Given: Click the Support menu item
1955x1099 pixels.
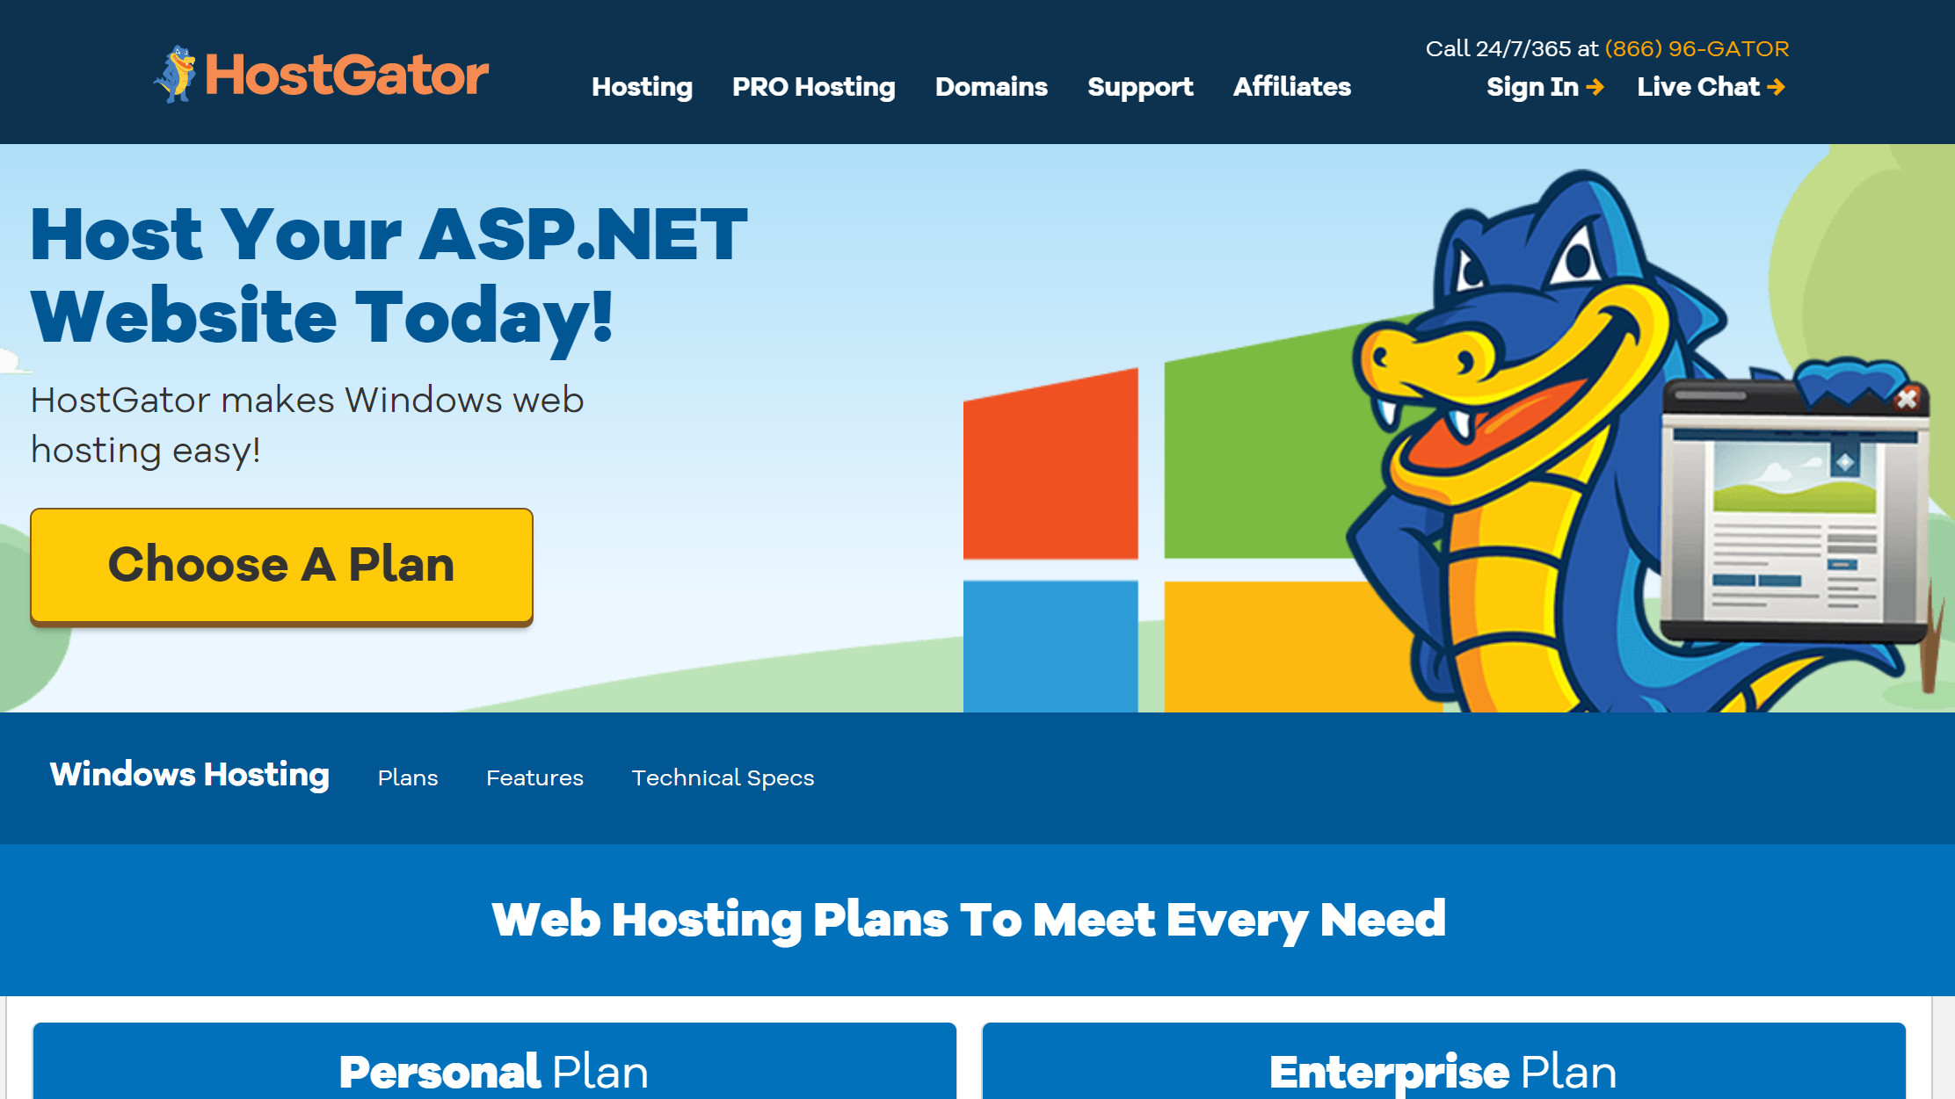Looking at the screenshot, I should 1138,87.
